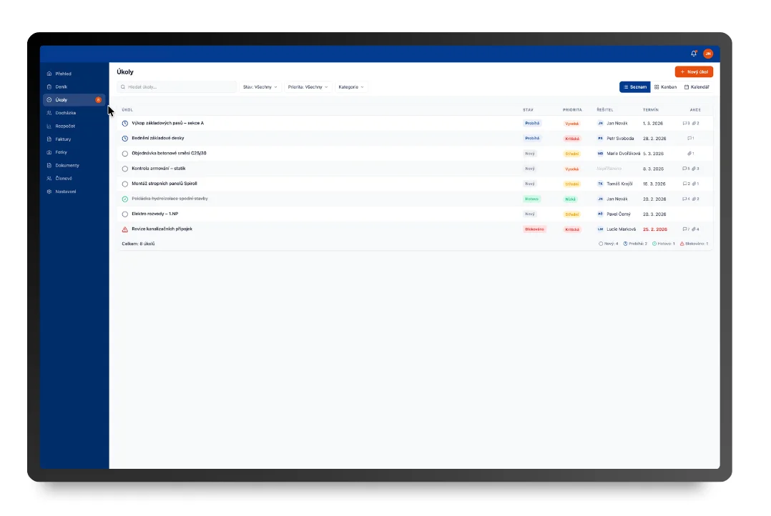Click the red warning icon on Revize task
The width and height of the screenshot is (771, 516).
pyautogui.click(x=125, y=229)
